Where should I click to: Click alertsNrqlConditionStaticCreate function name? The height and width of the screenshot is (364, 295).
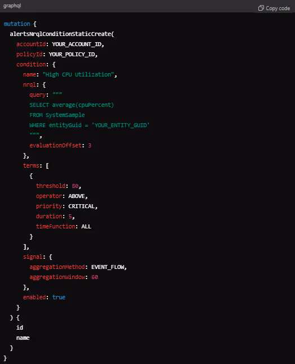click(x=60, y=34)
